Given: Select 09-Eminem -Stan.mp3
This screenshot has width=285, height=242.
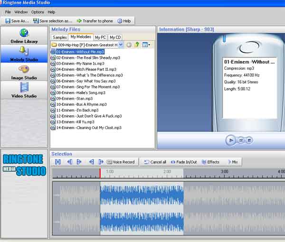Looking at the screenshot, I should pos(72,99).
